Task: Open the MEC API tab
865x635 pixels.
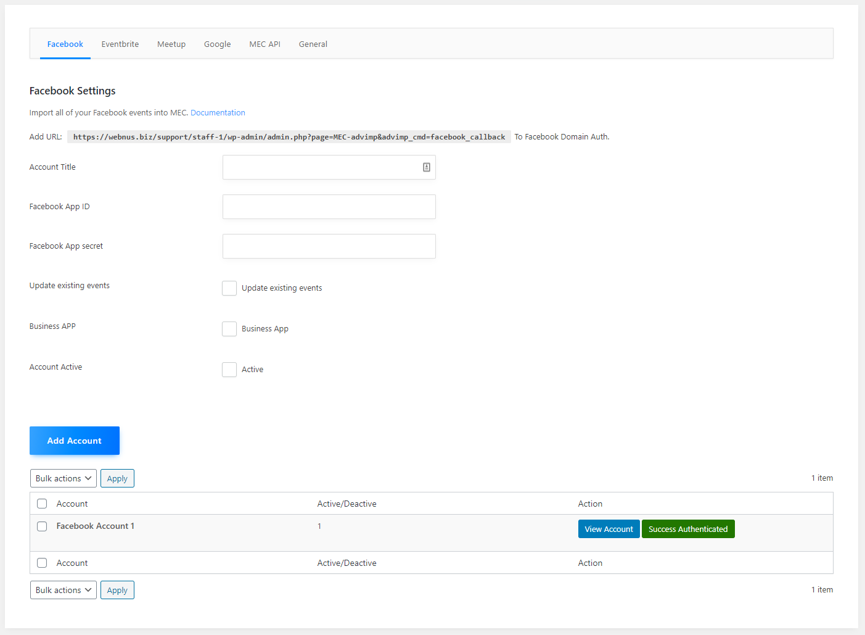Action: [x=265, y=44]
